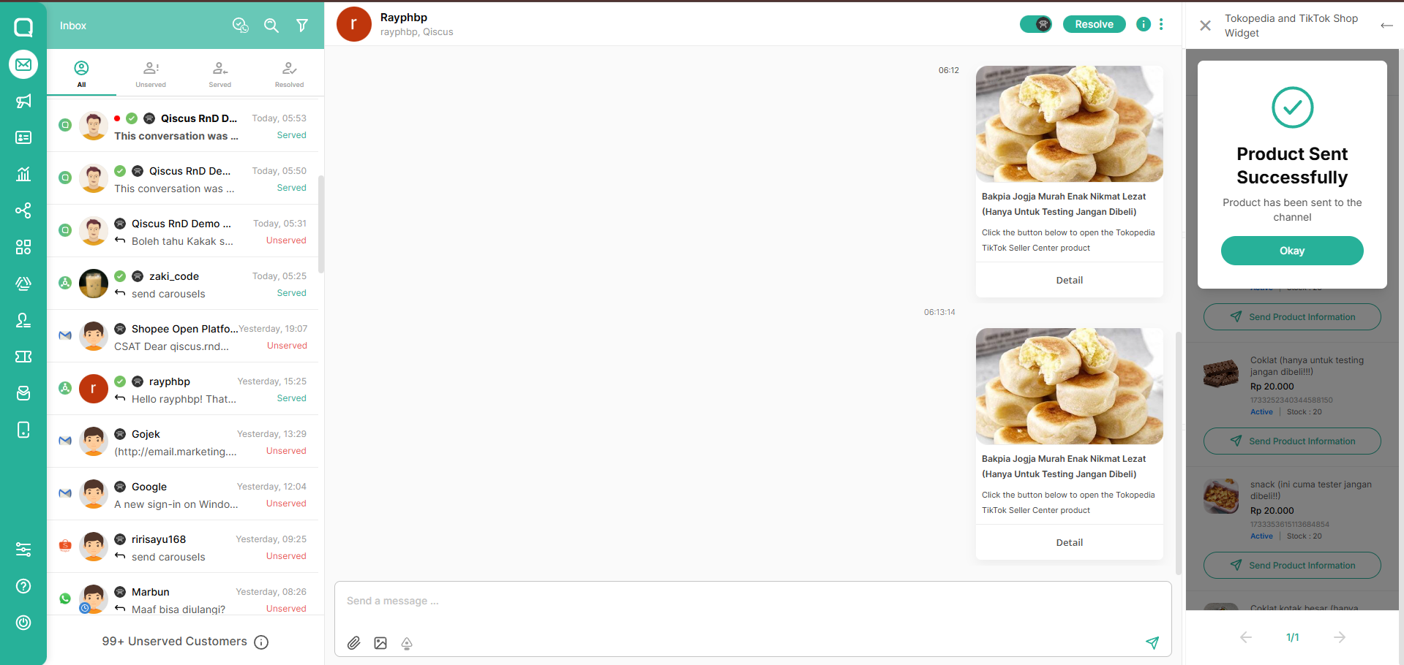The image size is (1404, 665).
Task: Open the Inbox section in the sidebar
Action: 23,64
